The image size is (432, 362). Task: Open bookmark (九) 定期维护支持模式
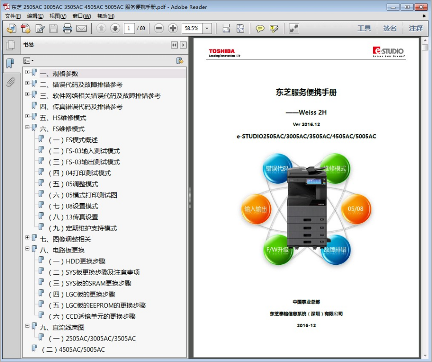(x=83, y=228)
